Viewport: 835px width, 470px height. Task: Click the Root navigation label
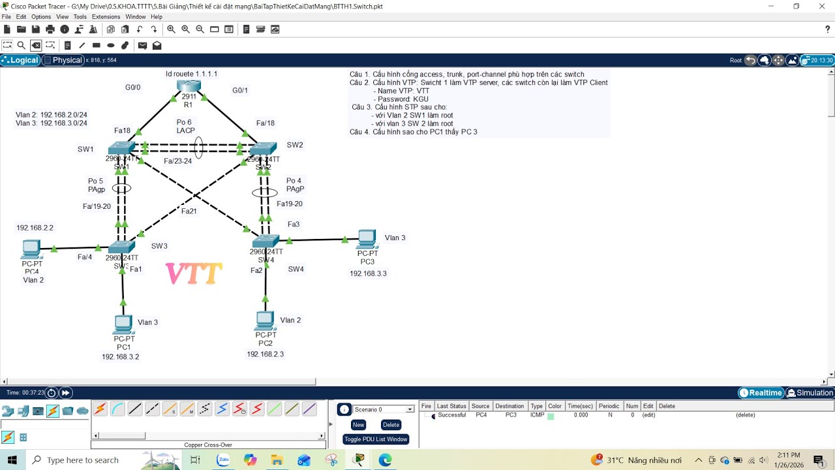[736, 60]
